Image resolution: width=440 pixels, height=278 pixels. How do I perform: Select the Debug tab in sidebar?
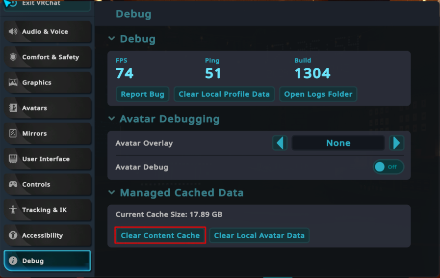47,261
